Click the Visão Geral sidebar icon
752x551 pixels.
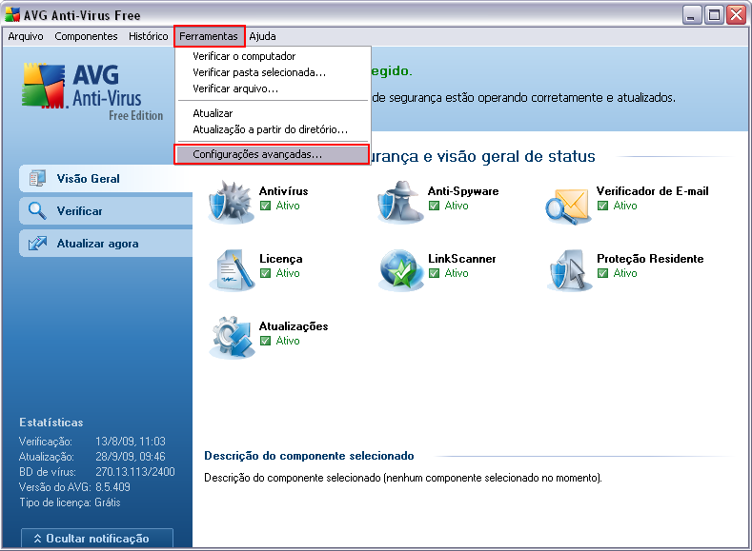[37, 179]
